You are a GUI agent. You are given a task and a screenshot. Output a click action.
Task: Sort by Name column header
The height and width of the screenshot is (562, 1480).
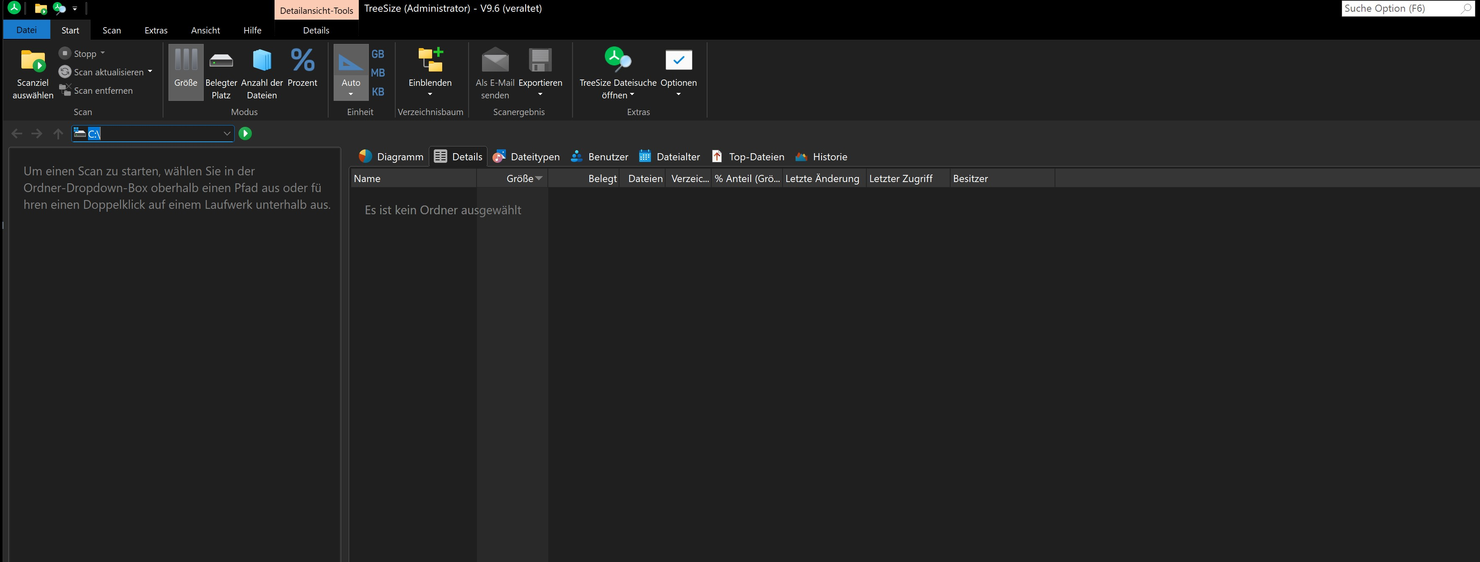click(x=413, y=178)
